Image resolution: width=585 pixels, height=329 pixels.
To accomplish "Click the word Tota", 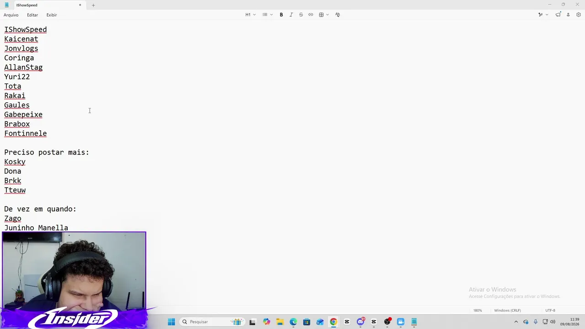I will pyautogui.click(x=13, y=86).
